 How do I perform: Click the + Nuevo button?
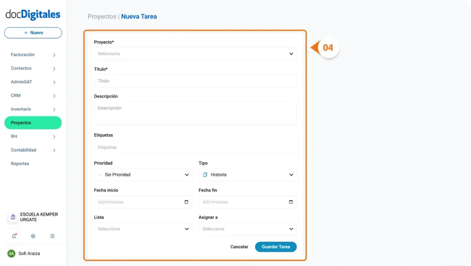point(33,33)
